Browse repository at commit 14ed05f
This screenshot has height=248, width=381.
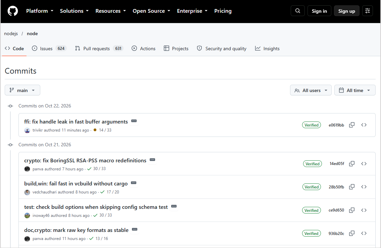[364, 164]
